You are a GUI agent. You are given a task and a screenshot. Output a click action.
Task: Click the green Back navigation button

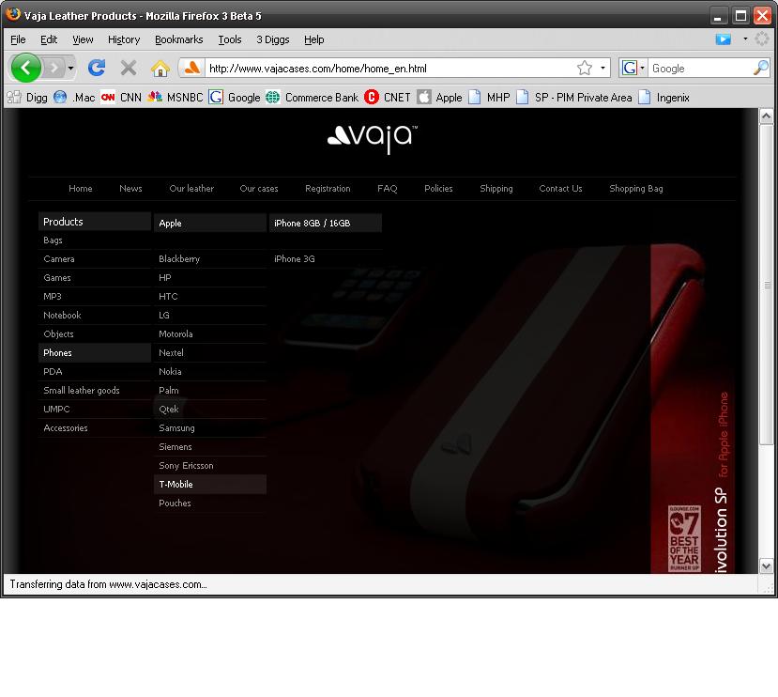pyautogui.click(x=25, y=68)
